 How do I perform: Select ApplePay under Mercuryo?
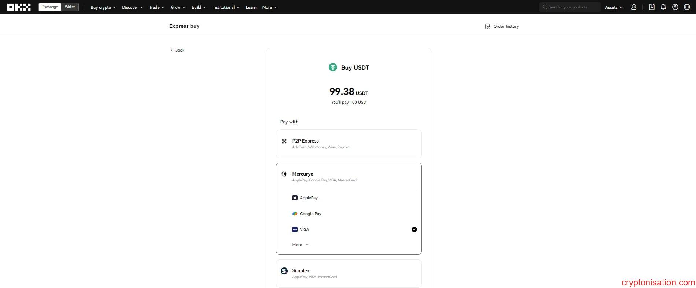(308, 198)
